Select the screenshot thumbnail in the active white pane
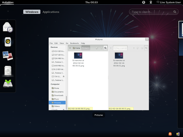 pyautogui.click(x=78, y=56)
